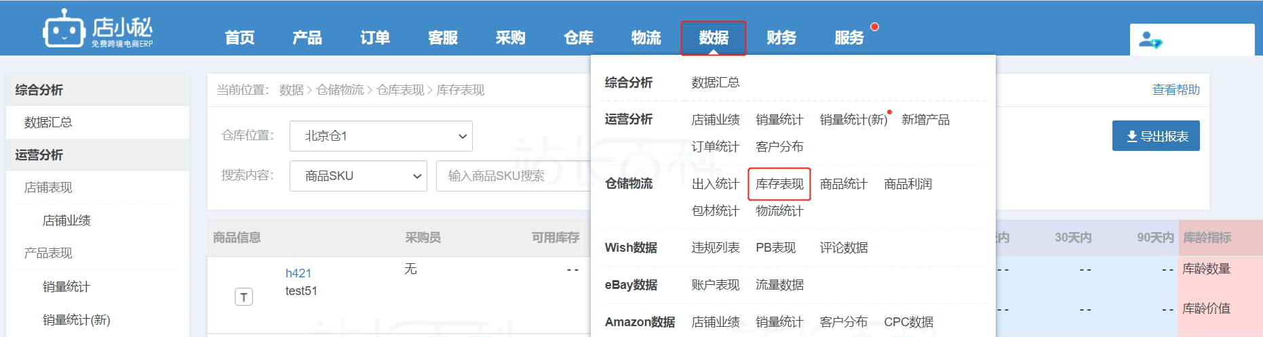Click the 综合分析 sidebar header
1263x337 pixels.
[x=98, y=90]
